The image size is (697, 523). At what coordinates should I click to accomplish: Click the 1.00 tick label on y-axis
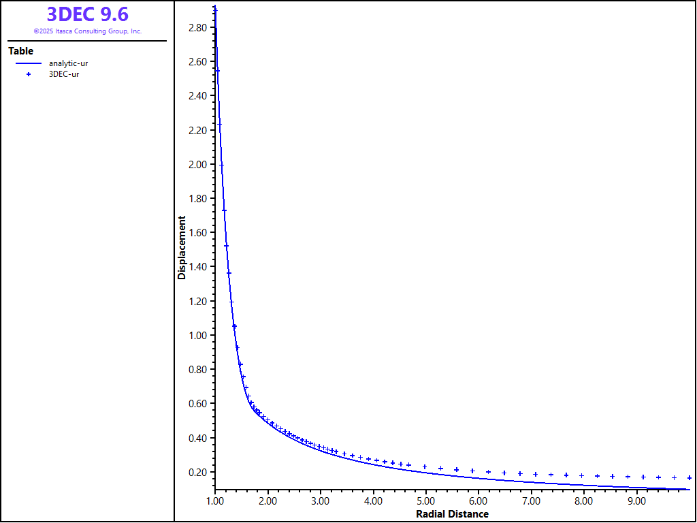pyautogui.click(x=198, y=336)
